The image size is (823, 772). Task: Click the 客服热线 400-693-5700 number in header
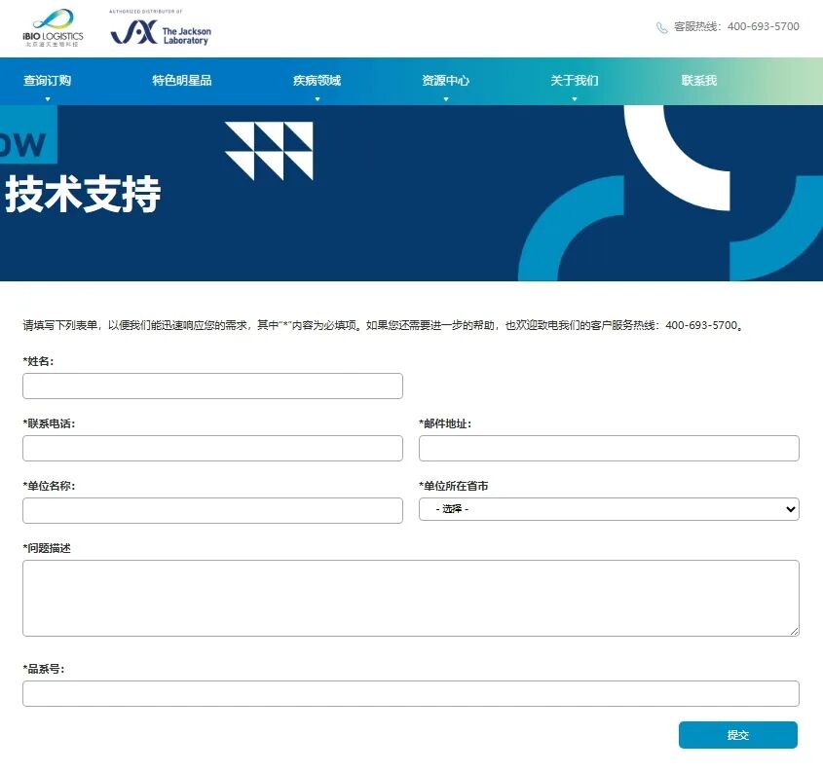(x=763, y=27)
